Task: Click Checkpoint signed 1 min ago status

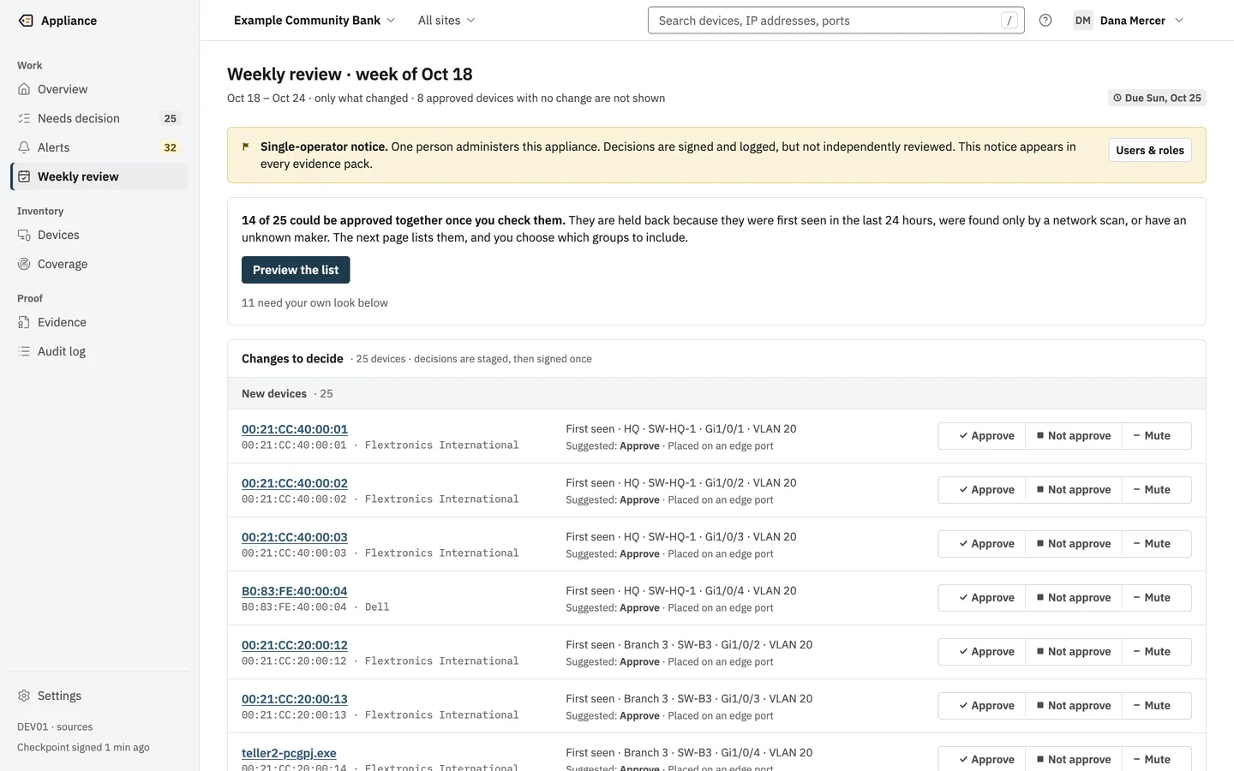Action: tap(83, 747)
